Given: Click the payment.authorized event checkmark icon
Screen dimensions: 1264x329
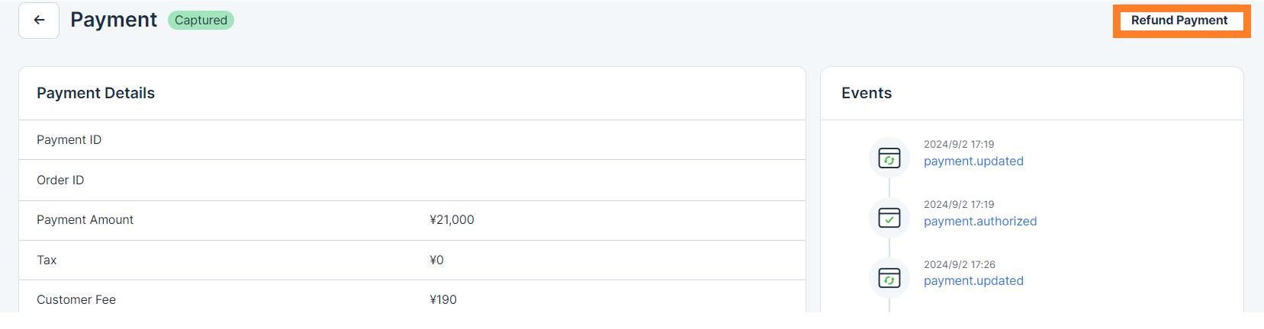Looking at the screenshot, I should pyautogui.click(x=889, y=218).
